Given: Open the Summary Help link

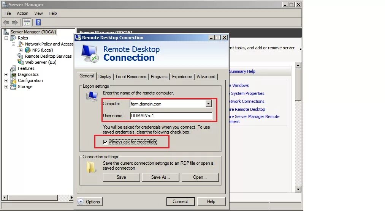Looking at the screenshot, I should pyautogui.click(x=242, y=71).
